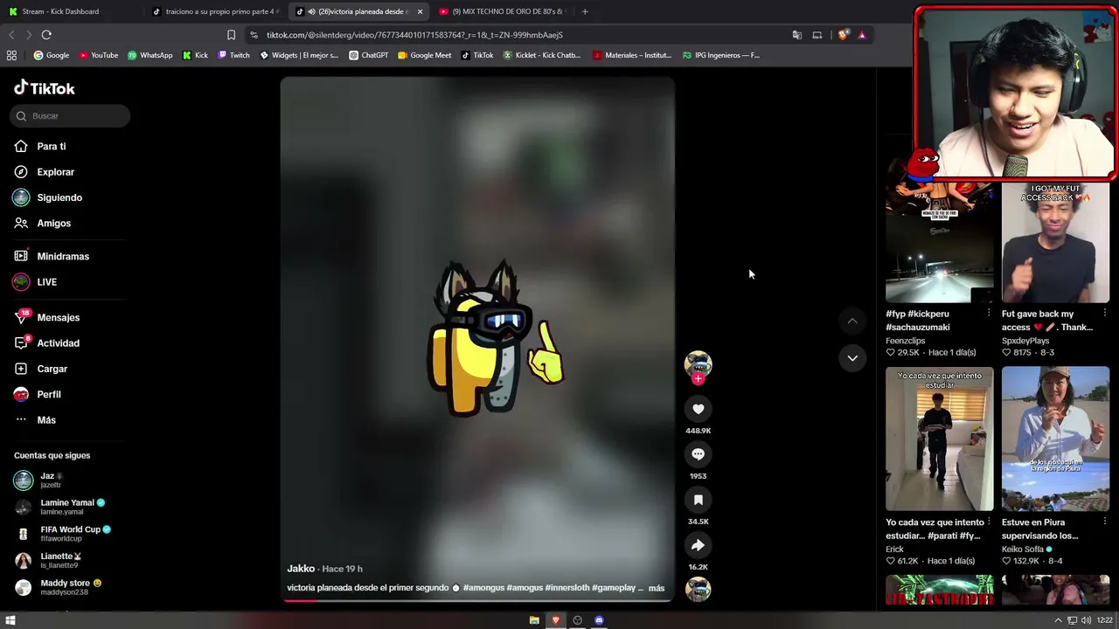Open the WhatsApp bookmark
Viewport: 1119px width, 629px height.
point(149,55)
